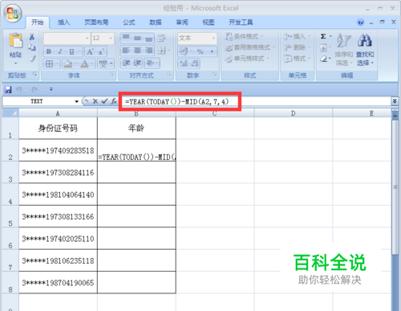Click the Save icon in quick access toolbar

[x=8, y=89]
